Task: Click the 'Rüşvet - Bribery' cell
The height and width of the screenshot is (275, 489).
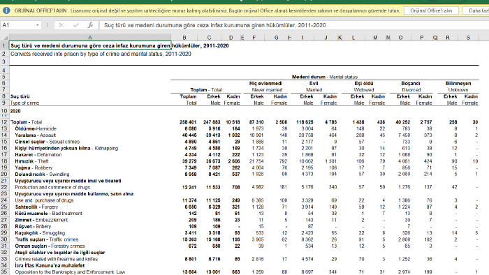Action: (x=33, y=226)
